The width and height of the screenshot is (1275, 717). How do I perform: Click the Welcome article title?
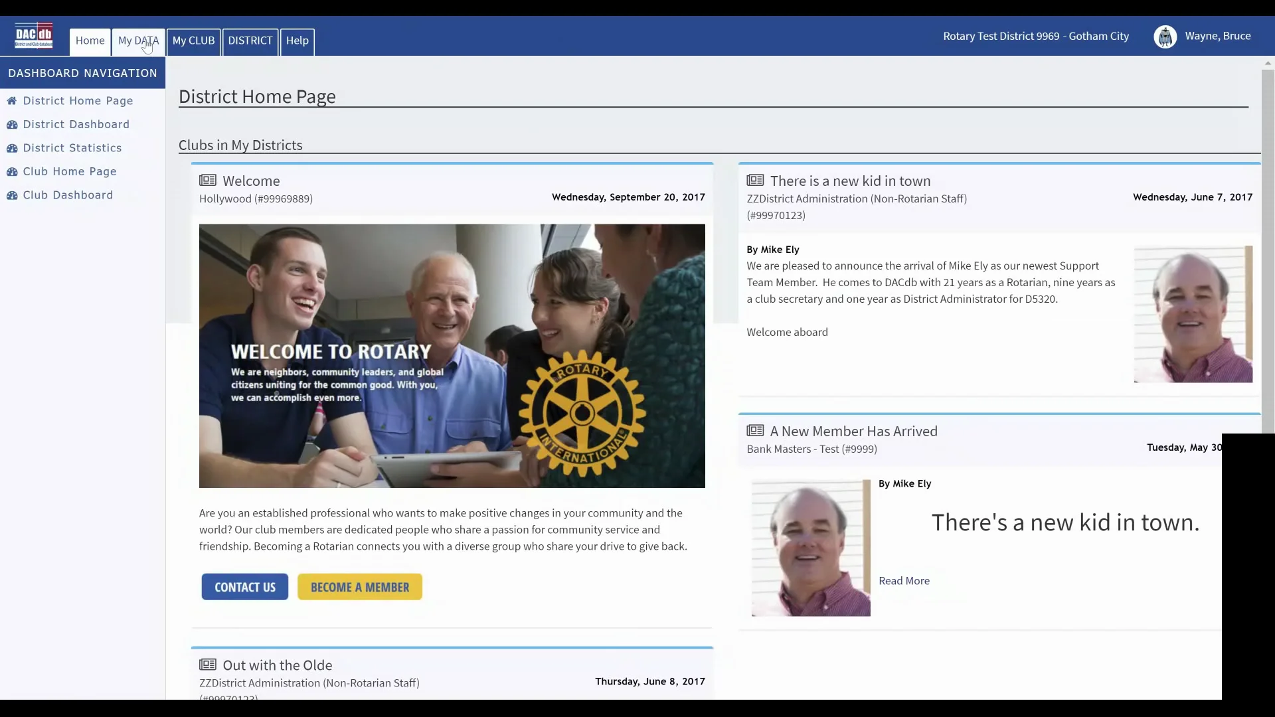pyautogui.click(x=251, y=181)
